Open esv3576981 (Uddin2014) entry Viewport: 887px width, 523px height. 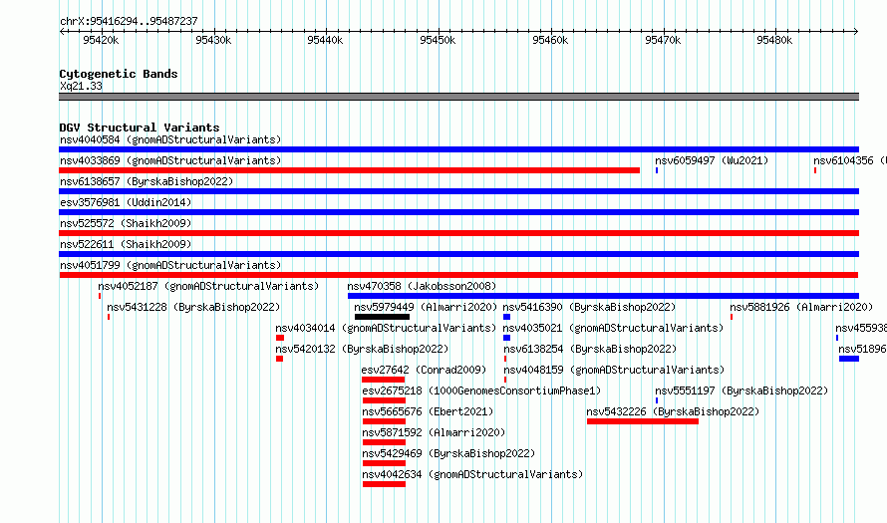(126, 202)
